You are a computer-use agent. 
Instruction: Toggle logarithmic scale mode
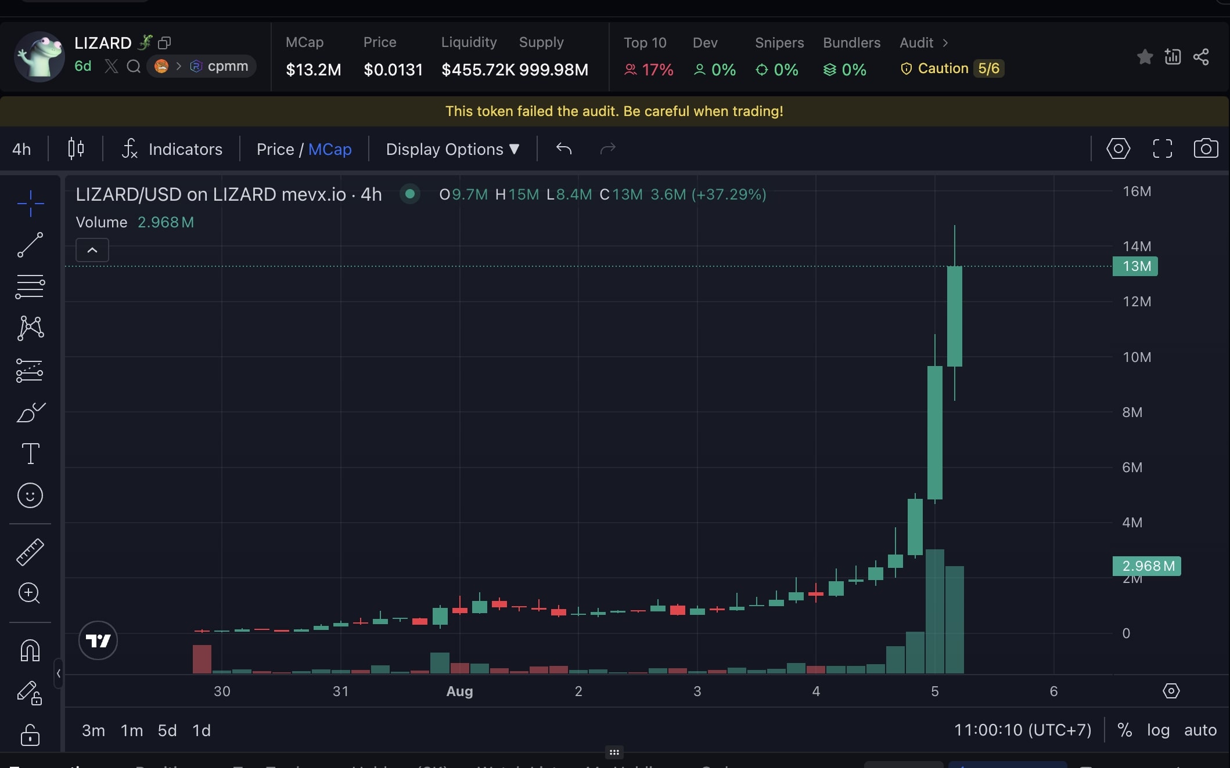click(x=1158, y=730)
